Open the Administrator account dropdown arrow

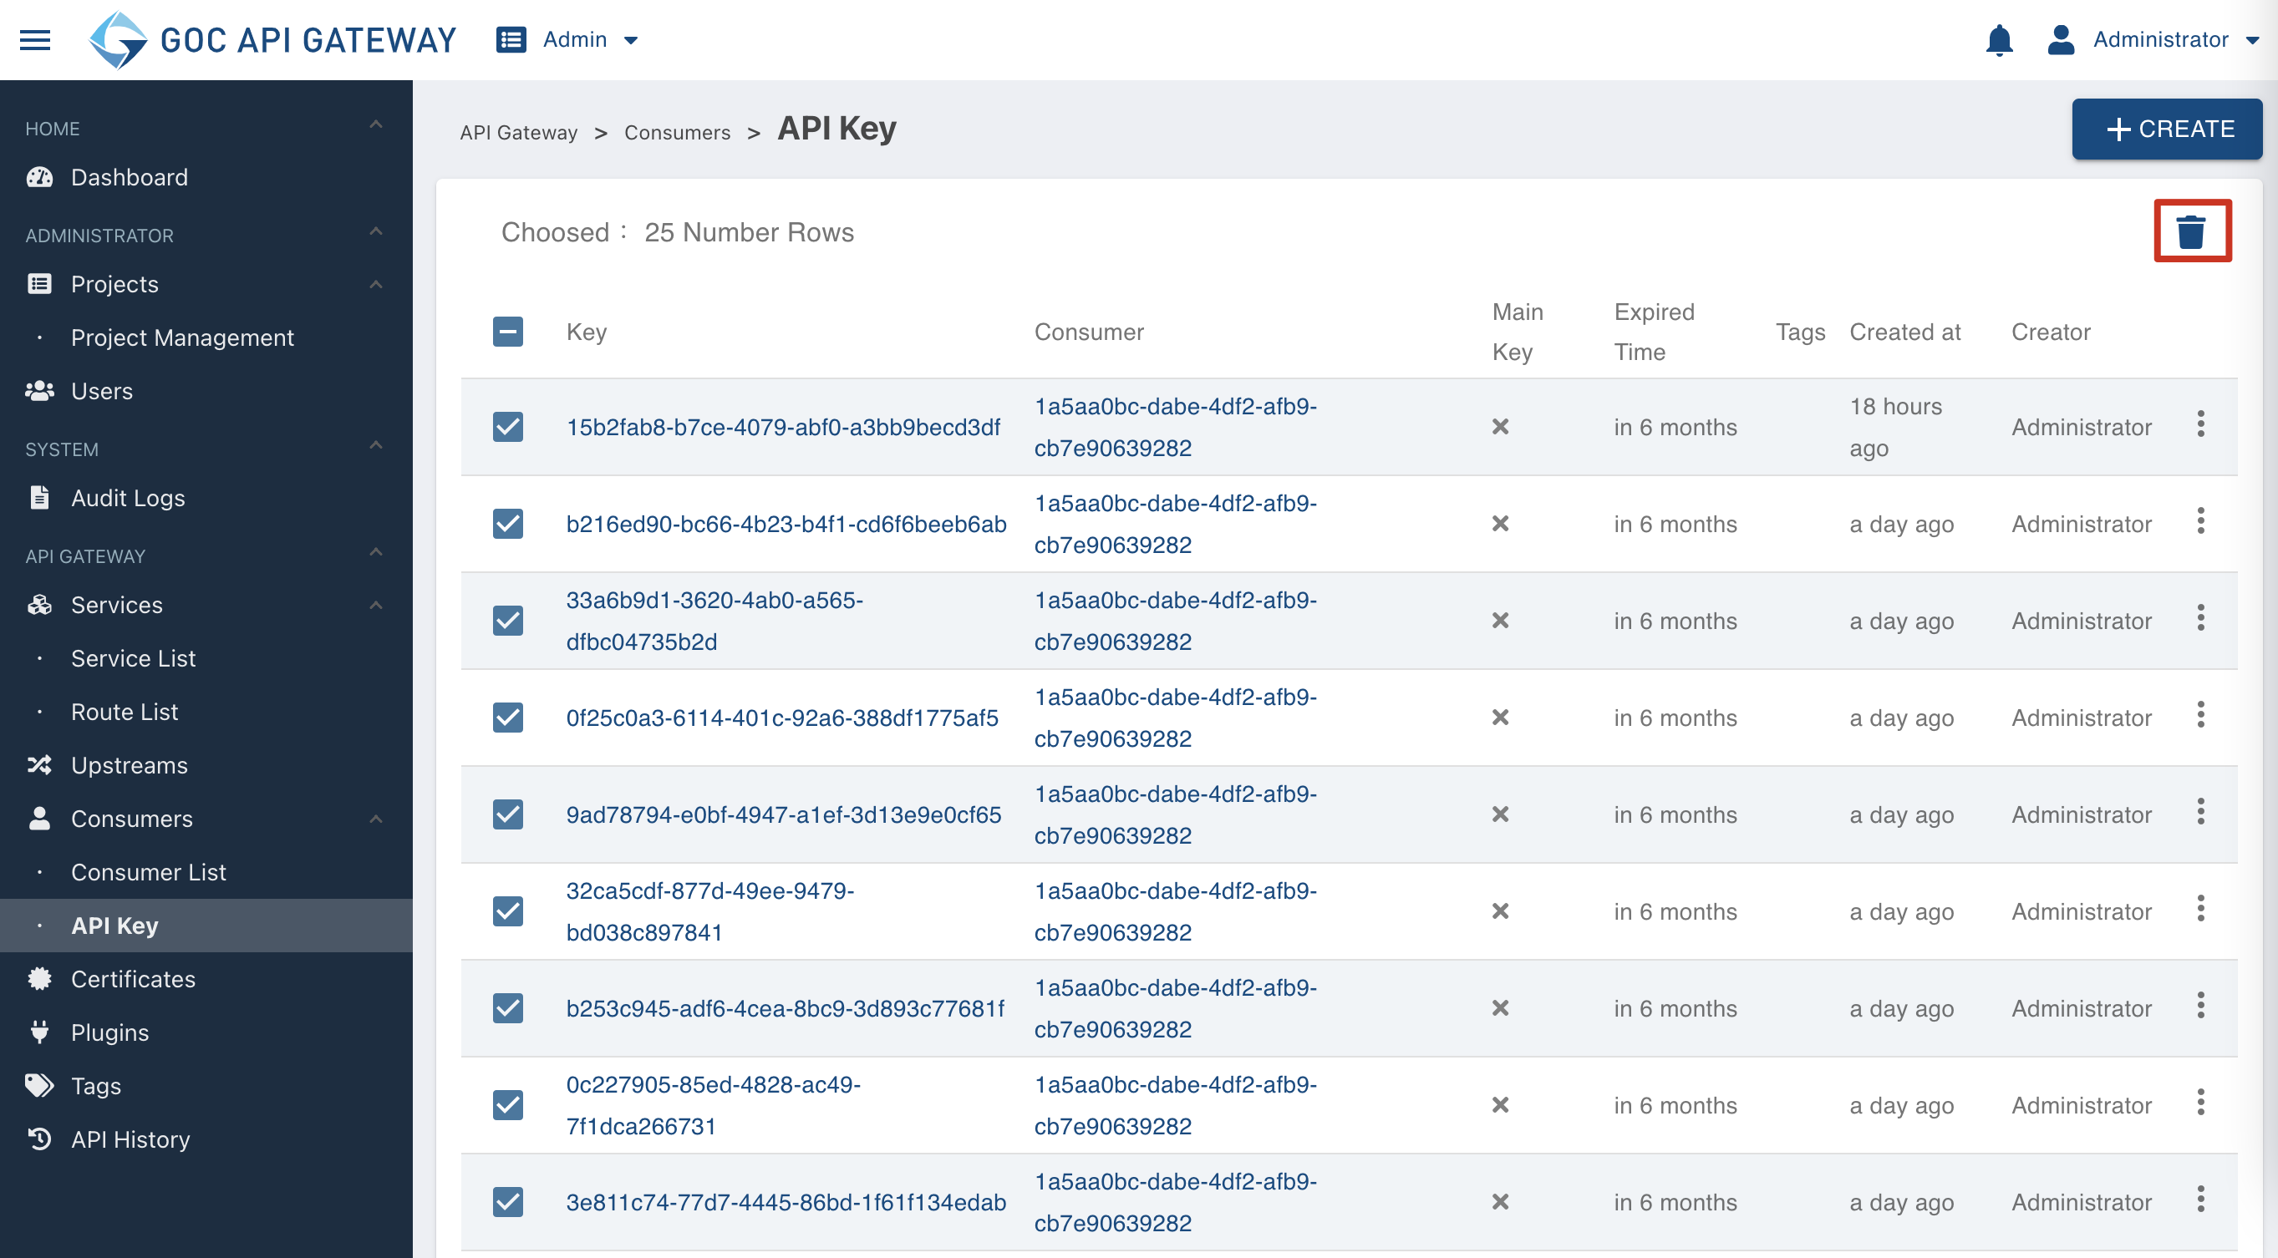[2253, 41]
